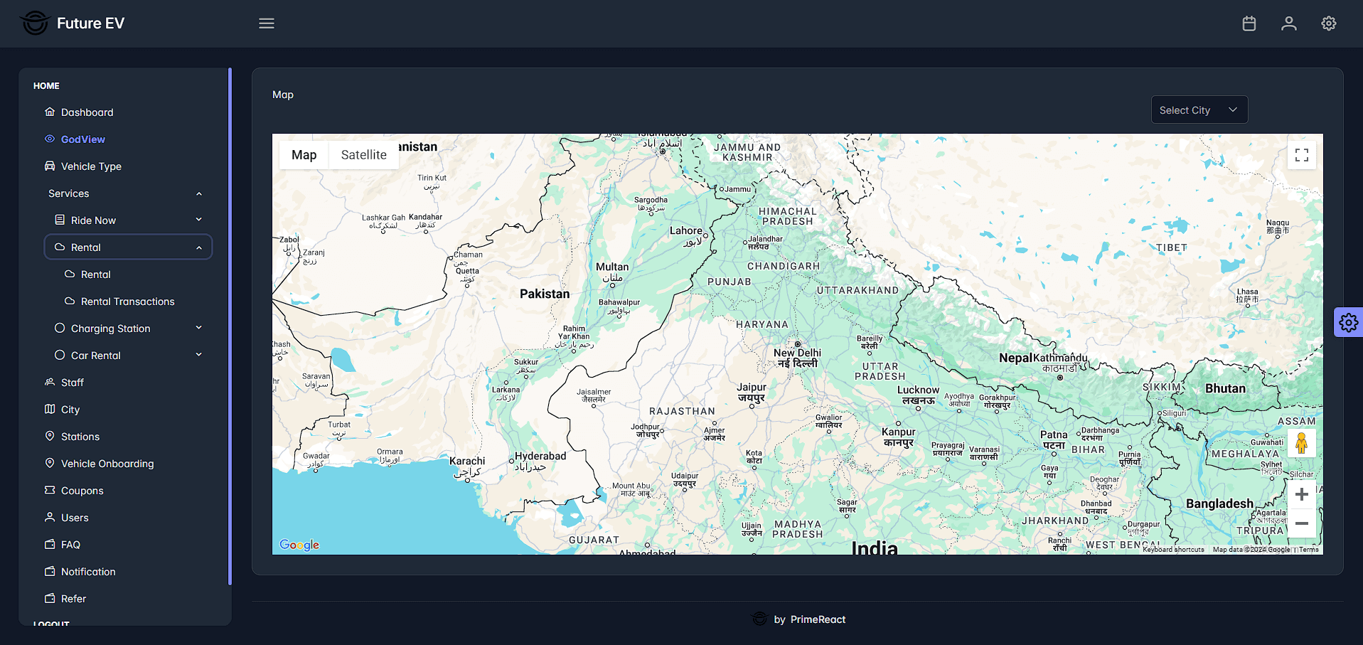The height and width of the screenshot is (645, 1363).
Task: Expand the Charging Station submenu chevron
Action: 199,328
